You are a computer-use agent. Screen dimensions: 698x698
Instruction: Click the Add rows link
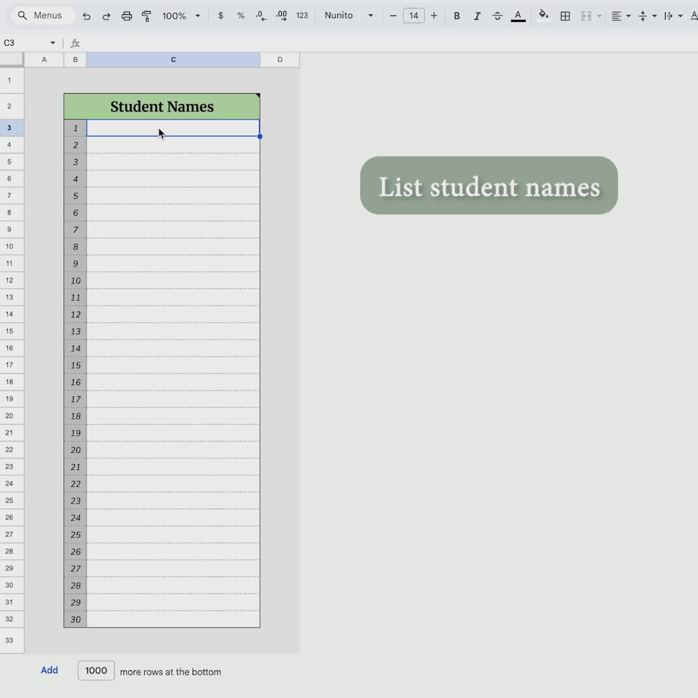point(49,670)
